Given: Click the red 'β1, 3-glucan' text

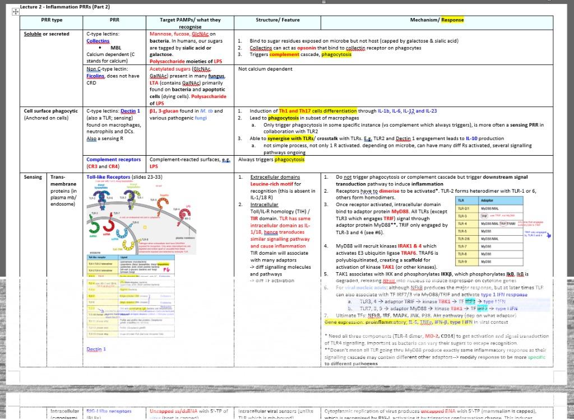Looking at the screenshot, I should [164, 111].
